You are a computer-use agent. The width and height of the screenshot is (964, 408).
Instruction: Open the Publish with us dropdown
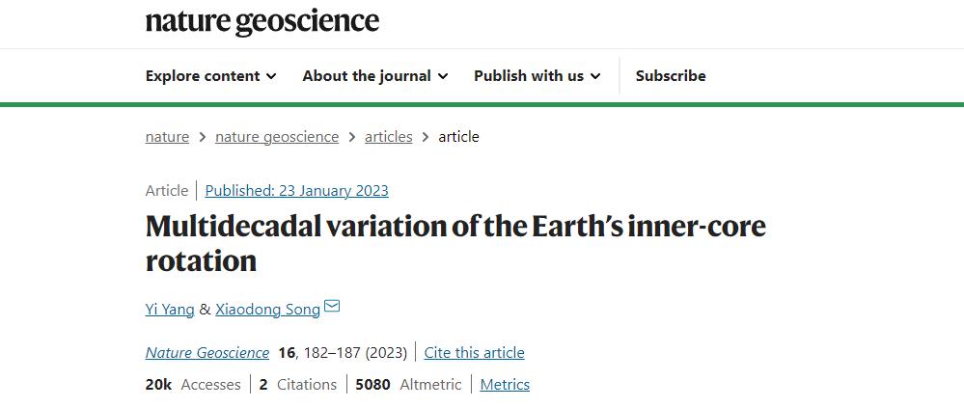coord(537,76)
